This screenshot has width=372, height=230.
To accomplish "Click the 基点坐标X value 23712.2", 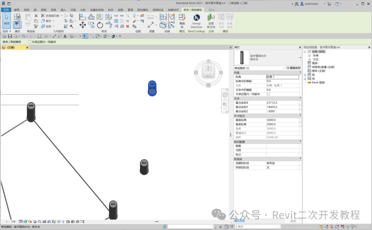I will click(282, 103).
